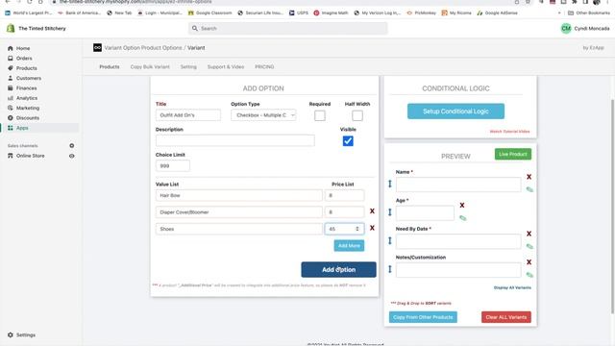Click the page vertical scrollbar
The height and width of the screenshot is (346, 615).
tap(612, 206)
